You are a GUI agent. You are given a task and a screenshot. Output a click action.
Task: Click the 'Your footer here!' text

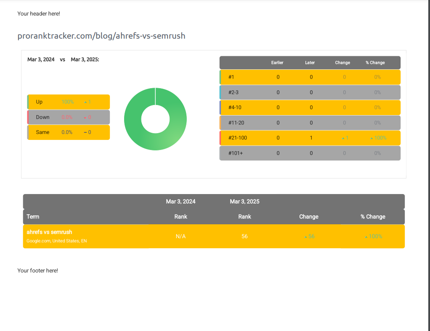point(37,271)
